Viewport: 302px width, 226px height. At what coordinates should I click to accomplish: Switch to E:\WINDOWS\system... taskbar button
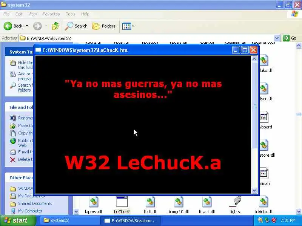(130, 220)
